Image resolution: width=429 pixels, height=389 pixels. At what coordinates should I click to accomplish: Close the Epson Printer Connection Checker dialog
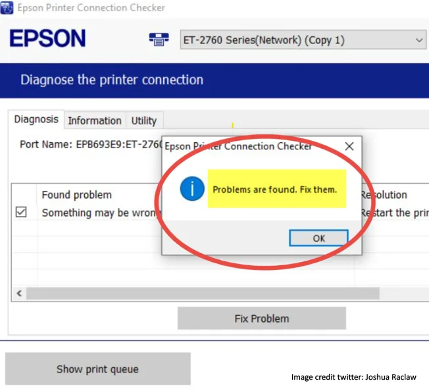[x=349, y=146]
